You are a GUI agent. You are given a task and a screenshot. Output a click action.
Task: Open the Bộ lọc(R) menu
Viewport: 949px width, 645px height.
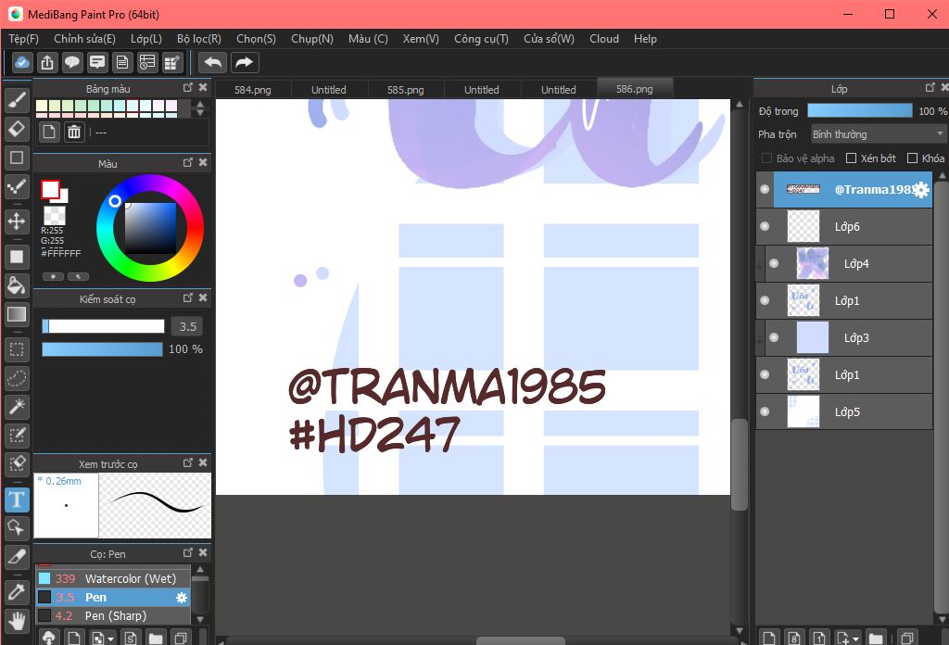(199, 39)
